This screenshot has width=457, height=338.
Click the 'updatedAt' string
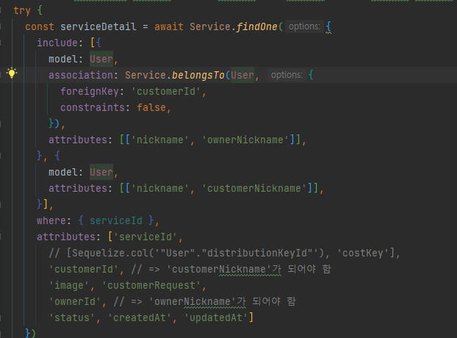point(216,317)
